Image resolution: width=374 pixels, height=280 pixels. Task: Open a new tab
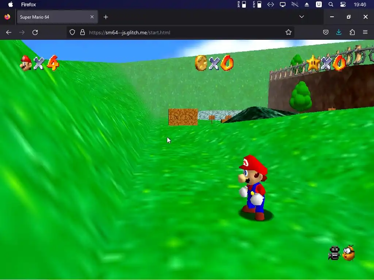[x=106, y=17]
